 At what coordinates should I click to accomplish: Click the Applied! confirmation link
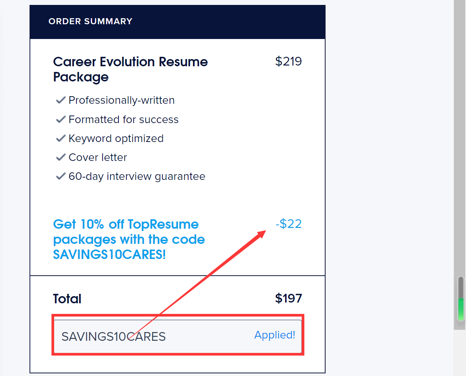(275, 335)
